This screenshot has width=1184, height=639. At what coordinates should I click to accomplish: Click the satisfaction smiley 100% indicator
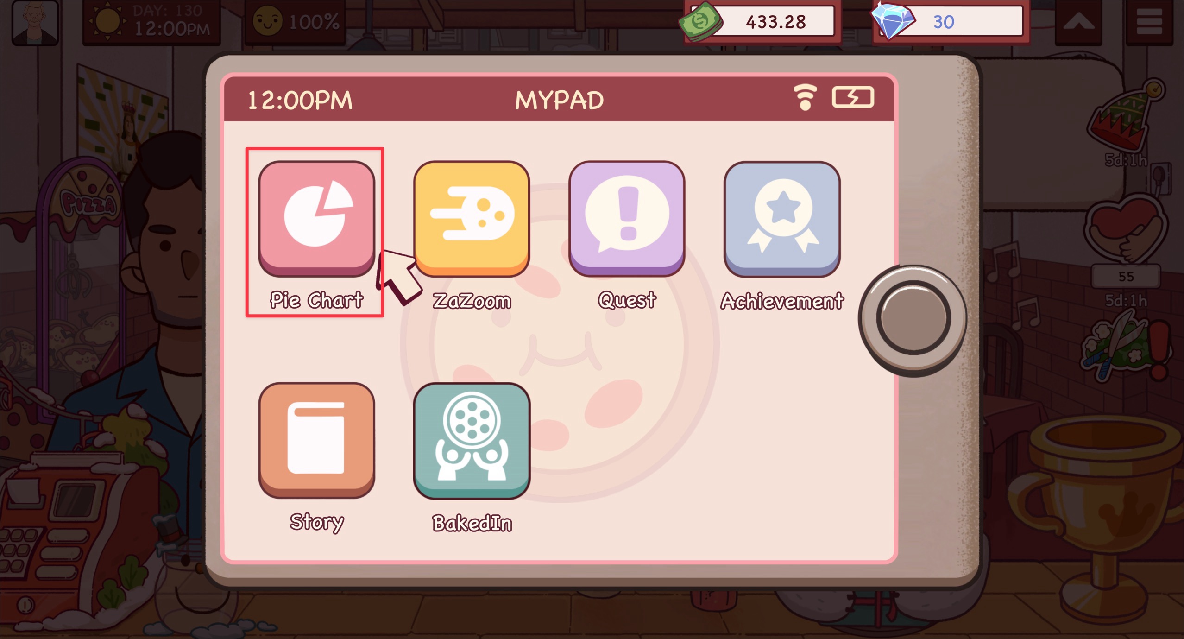point(296,22)
